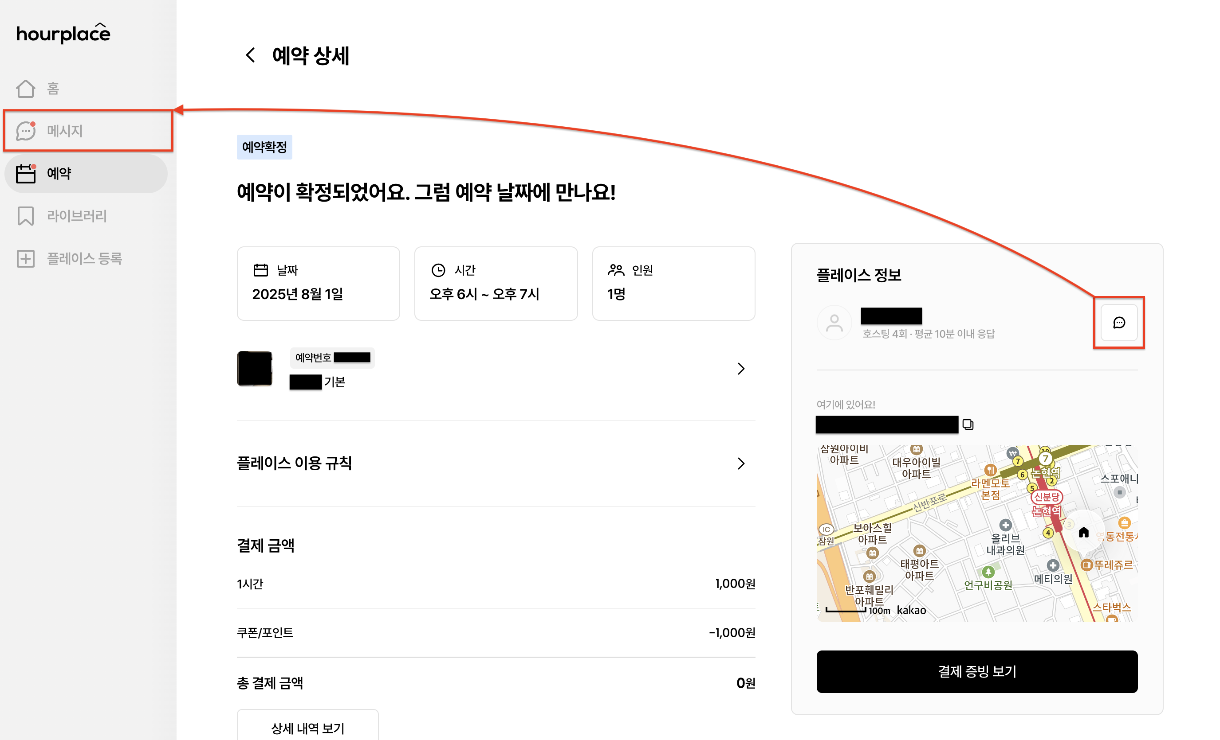The image size is (1220, 740).
Task: Click the 예약확정 status badge
Action: (264, 148)
